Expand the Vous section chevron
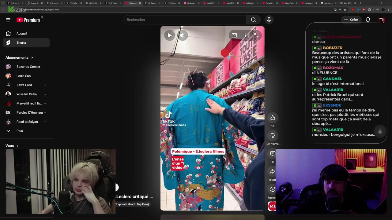The image size is (392, 220). [17, 146]
